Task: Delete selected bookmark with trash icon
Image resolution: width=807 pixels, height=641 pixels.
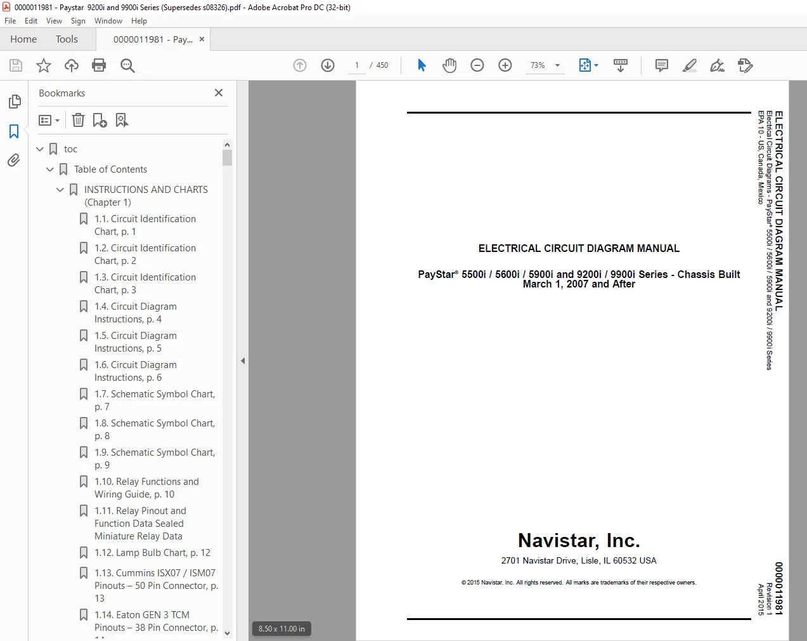Action: click(x=78, y=120)
